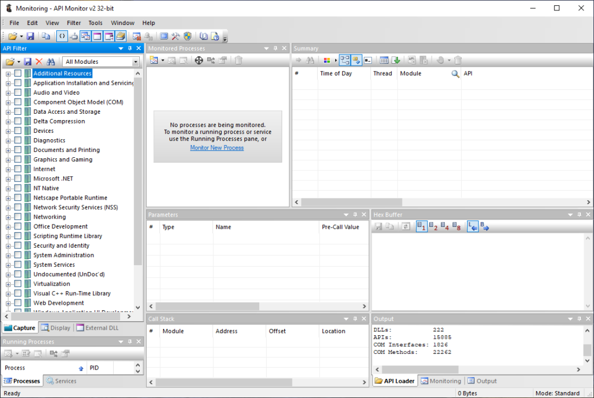Switch to the Services tab
The height and width of the screenshot is (398, 594).
pos(61,381)
